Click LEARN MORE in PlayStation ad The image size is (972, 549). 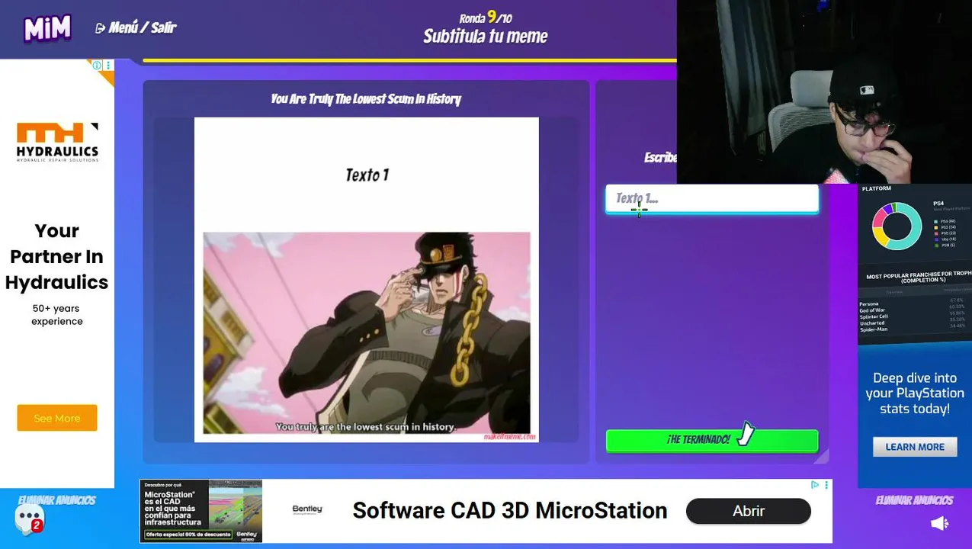[x=915, y=447]
